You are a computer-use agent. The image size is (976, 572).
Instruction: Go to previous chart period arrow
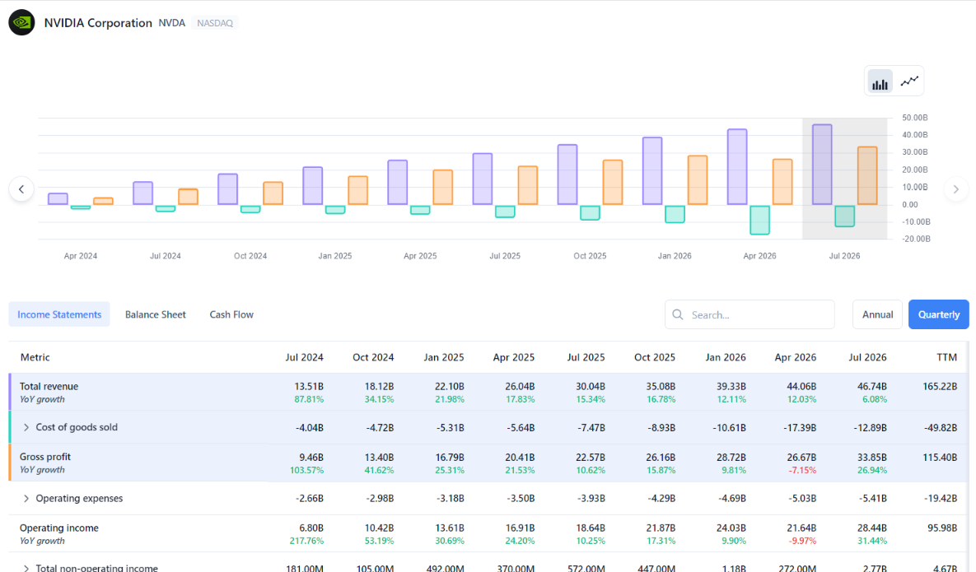[21, 189]
